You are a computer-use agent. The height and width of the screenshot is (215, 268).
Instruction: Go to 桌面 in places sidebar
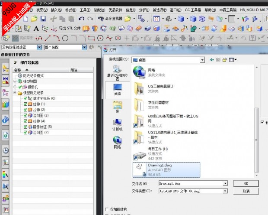pyautogui.click(x=118, y=89)
